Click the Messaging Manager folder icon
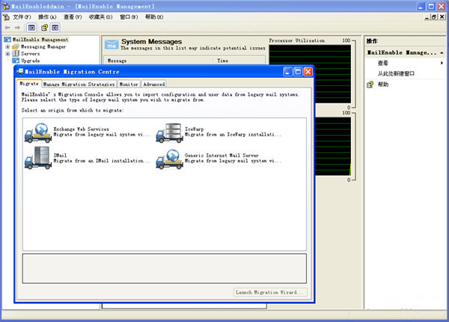The image size is (449, 322). pos(16,46)
